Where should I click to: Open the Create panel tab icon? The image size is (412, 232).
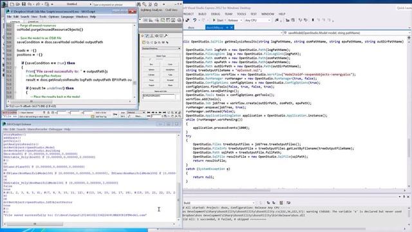pyautogui.click(x=143, y=36)
